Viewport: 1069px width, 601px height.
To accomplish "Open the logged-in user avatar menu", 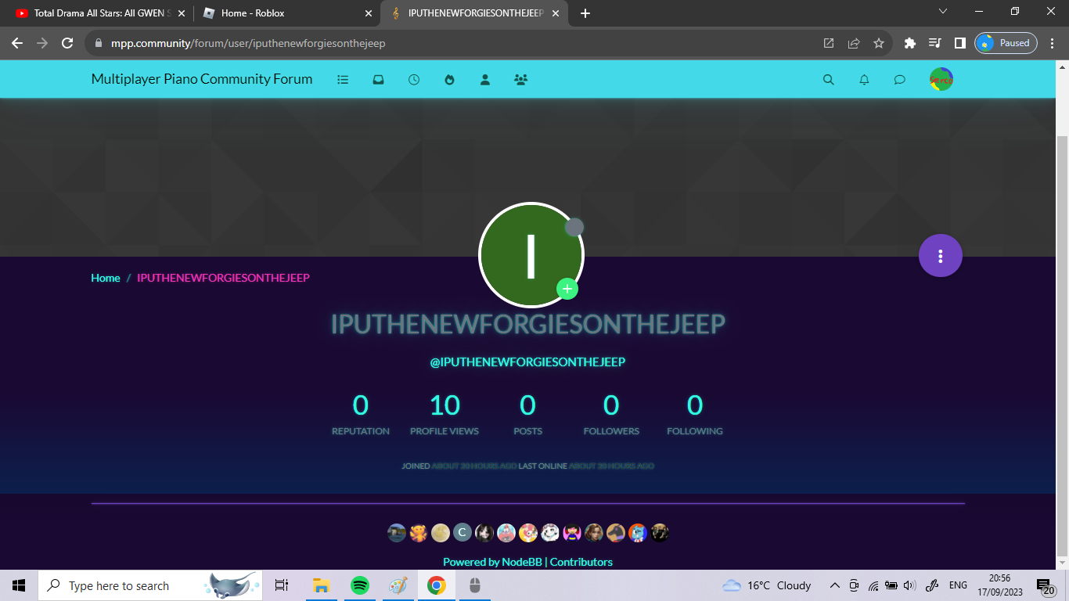I will tap(941, 79).
